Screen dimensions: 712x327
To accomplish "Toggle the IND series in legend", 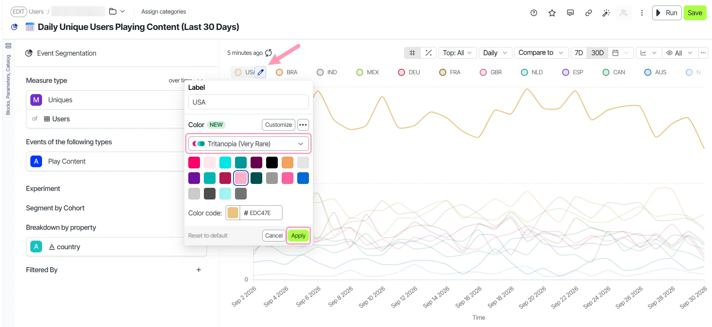I will click(327, 72).
